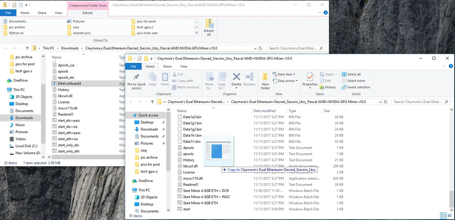Expand front window address bar history dropdown

380,102
